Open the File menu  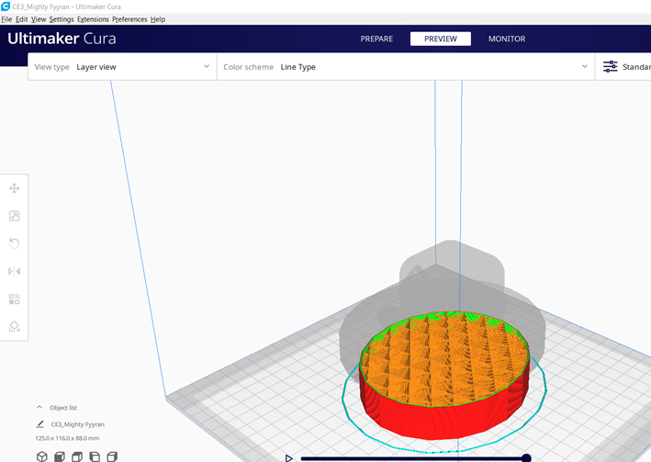(x=6, y=19)
